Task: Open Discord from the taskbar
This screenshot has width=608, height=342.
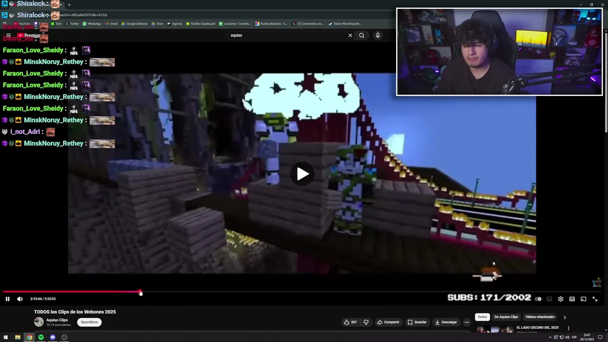Action: (x=53, y=337)
